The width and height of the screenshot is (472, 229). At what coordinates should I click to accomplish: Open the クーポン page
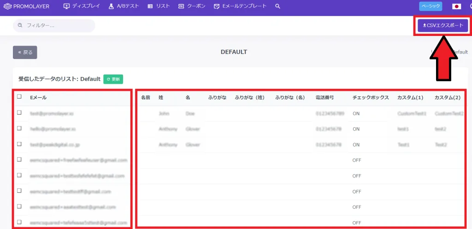(x=192, y=6)
